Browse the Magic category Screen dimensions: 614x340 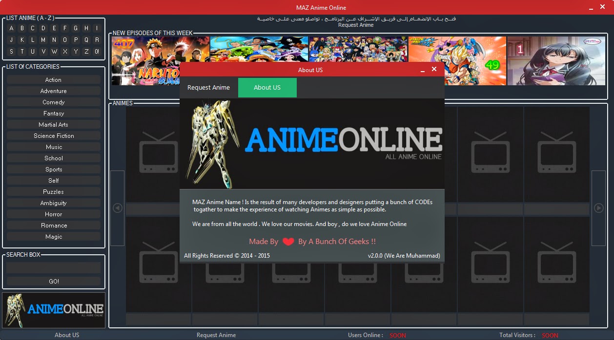[53, 236]
